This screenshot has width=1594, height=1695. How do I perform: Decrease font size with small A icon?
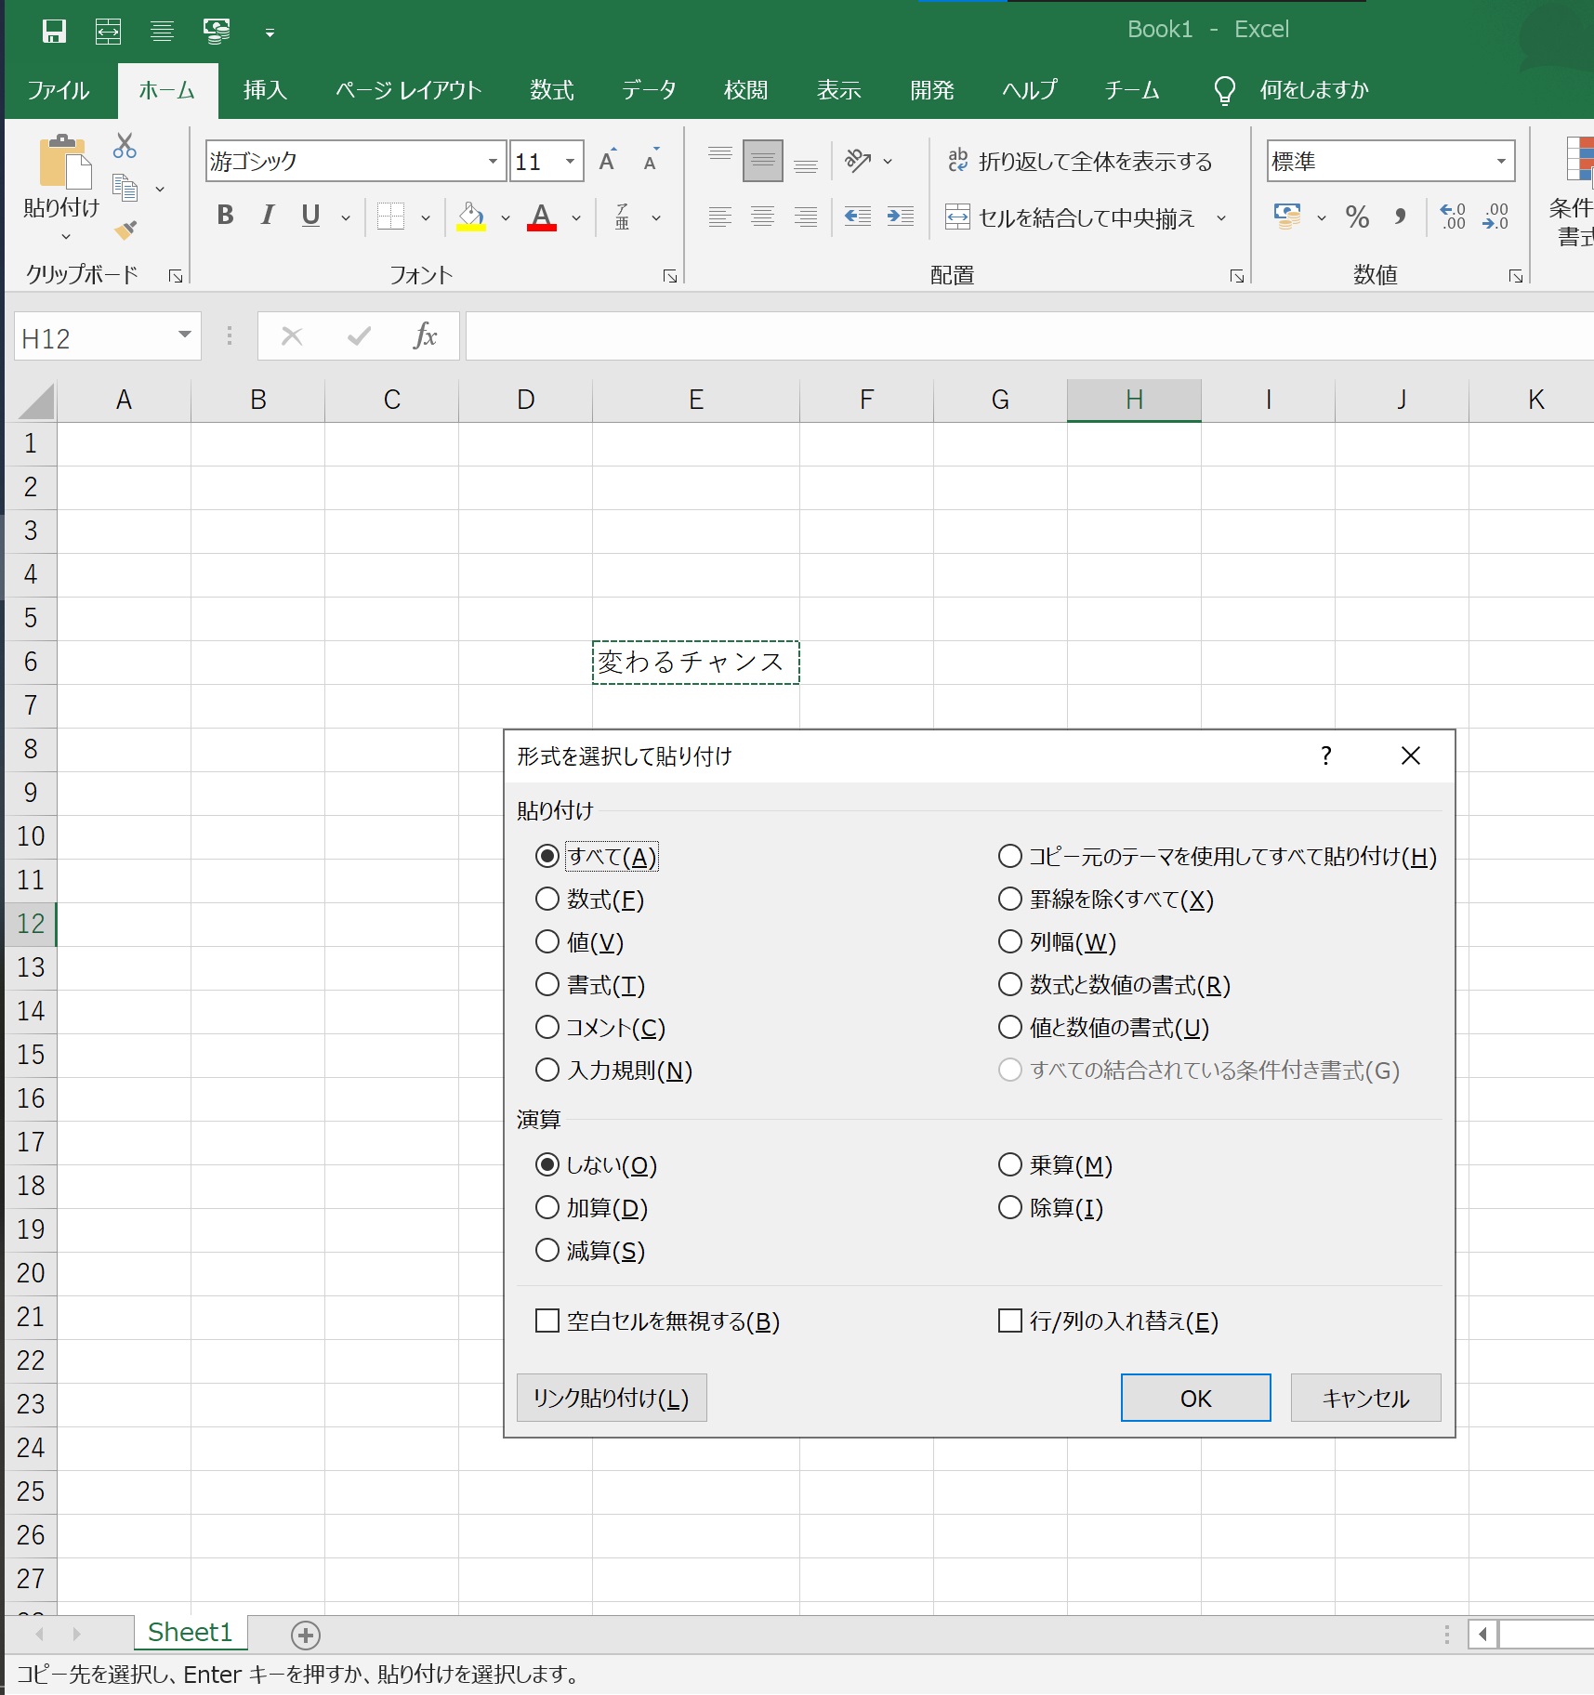tap(652, 161)
